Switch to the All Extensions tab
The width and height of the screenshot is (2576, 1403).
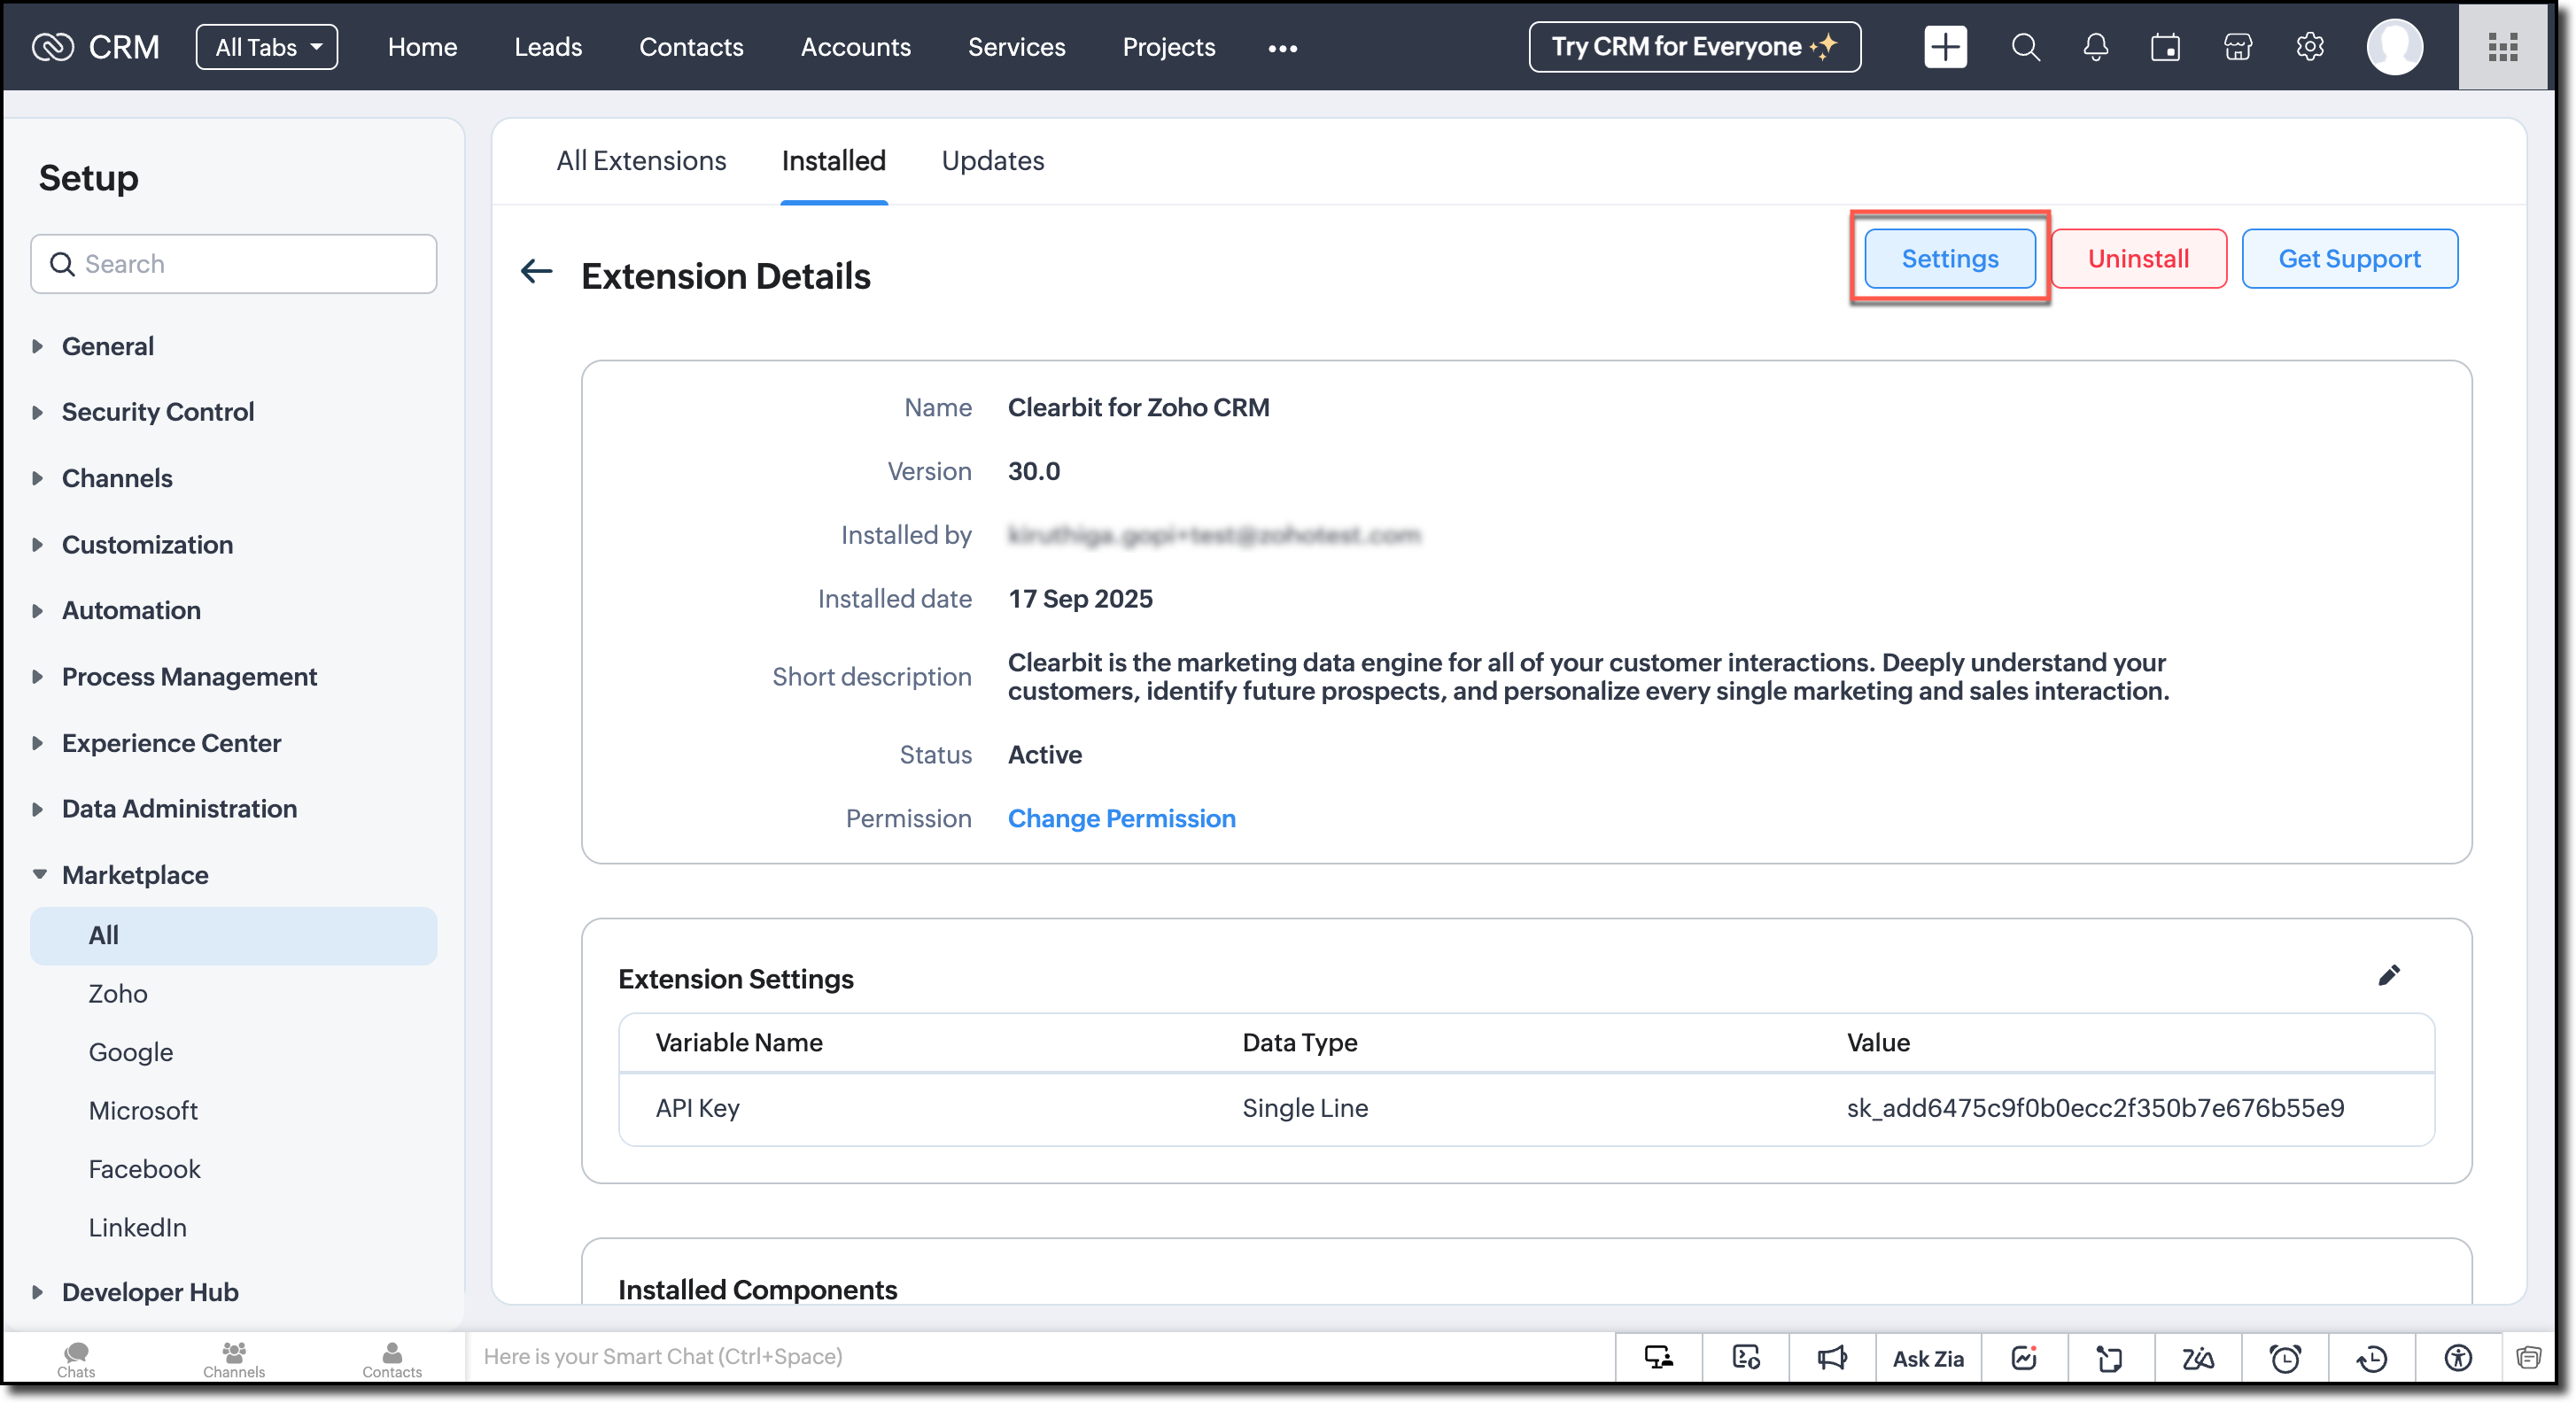(x=641, y=161)
